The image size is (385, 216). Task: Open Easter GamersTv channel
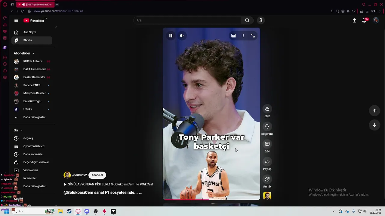click(32, 77)
